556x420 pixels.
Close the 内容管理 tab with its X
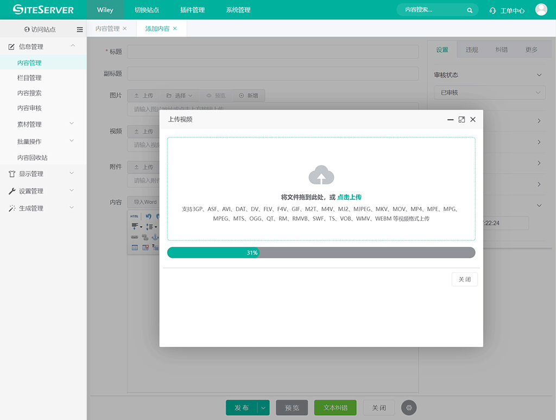tap(125, 29)
